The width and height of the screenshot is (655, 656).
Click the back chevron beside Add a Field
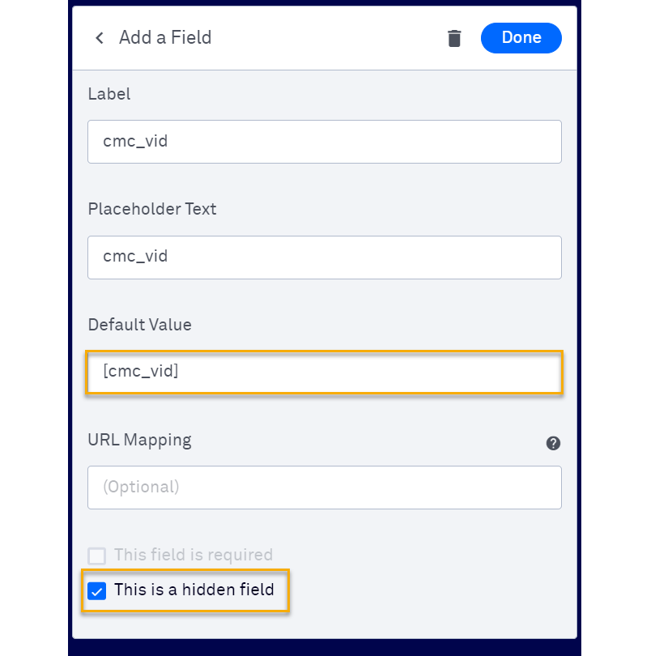(100, 38)
